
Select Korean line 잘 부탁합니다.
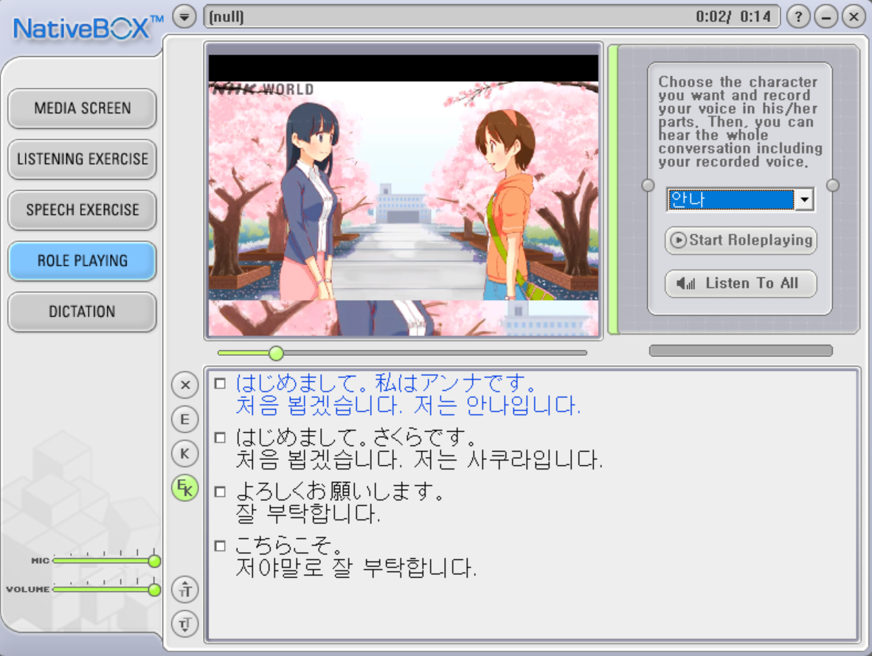pos(308,514)
